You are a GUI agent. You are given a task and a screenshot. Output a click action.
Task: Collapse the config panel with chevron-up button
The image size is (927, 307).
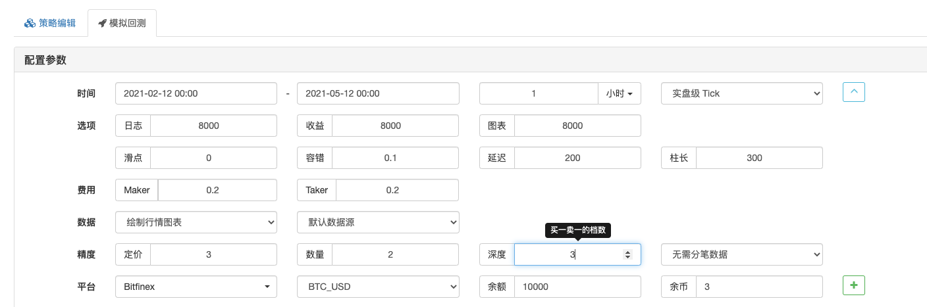853,93
